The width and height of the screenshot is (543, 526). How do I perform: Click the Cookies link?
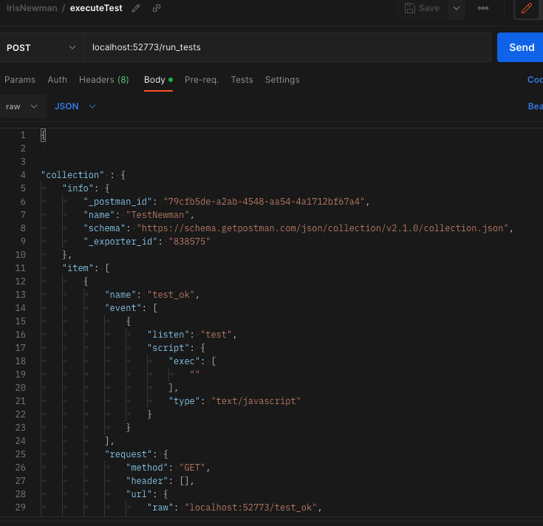tap(534, 80)
